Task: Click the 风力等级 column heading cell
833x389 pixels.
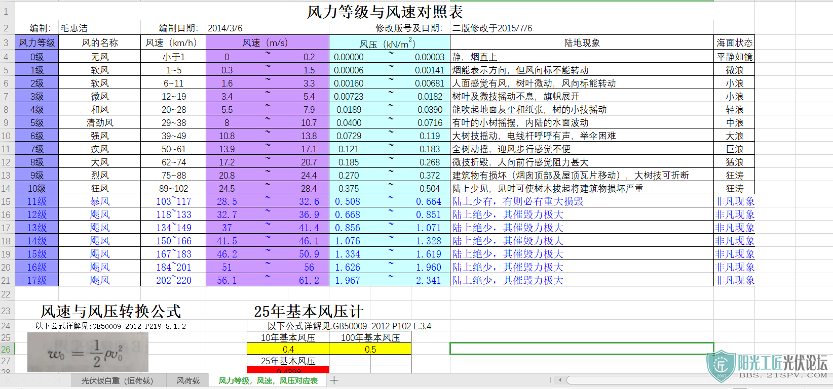Action: click(37, 42)
